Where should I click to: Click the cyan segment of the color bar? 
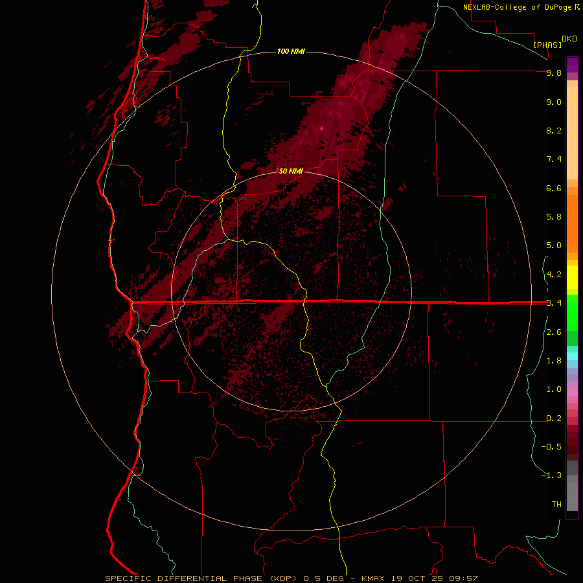[572, 356]
